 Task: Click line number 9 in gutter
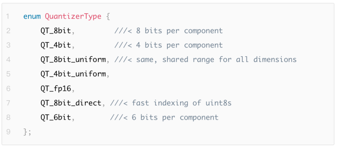pyautogui.click(x=8, y=132)
